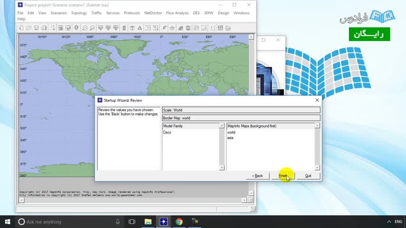Select asia in the MapInfo Maps list
406x228 pixels.
[x=230, y=138]
